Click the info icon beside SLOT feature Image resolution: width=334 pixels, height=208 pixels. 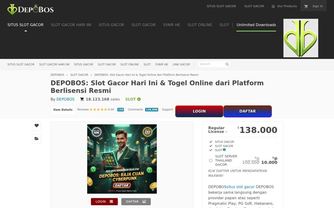click(x=225, y=150)
